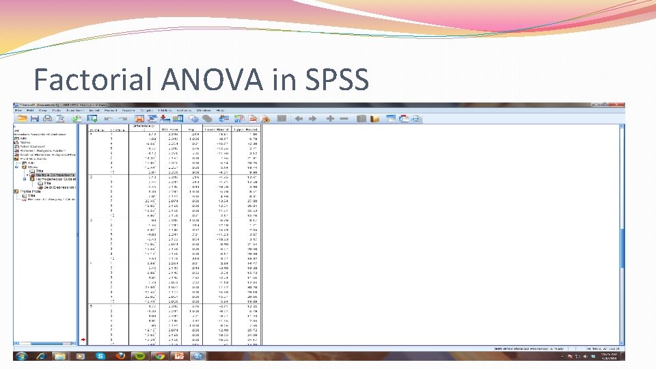The image size is (656, 369).
Task: Click the Insert Text toolbar icon
Action: pos(417,119)
